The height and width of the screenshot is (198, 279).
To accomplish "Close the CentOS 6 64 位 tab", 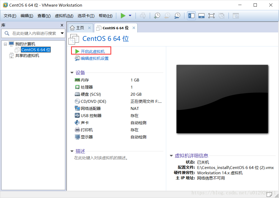I will pos(134,28).
